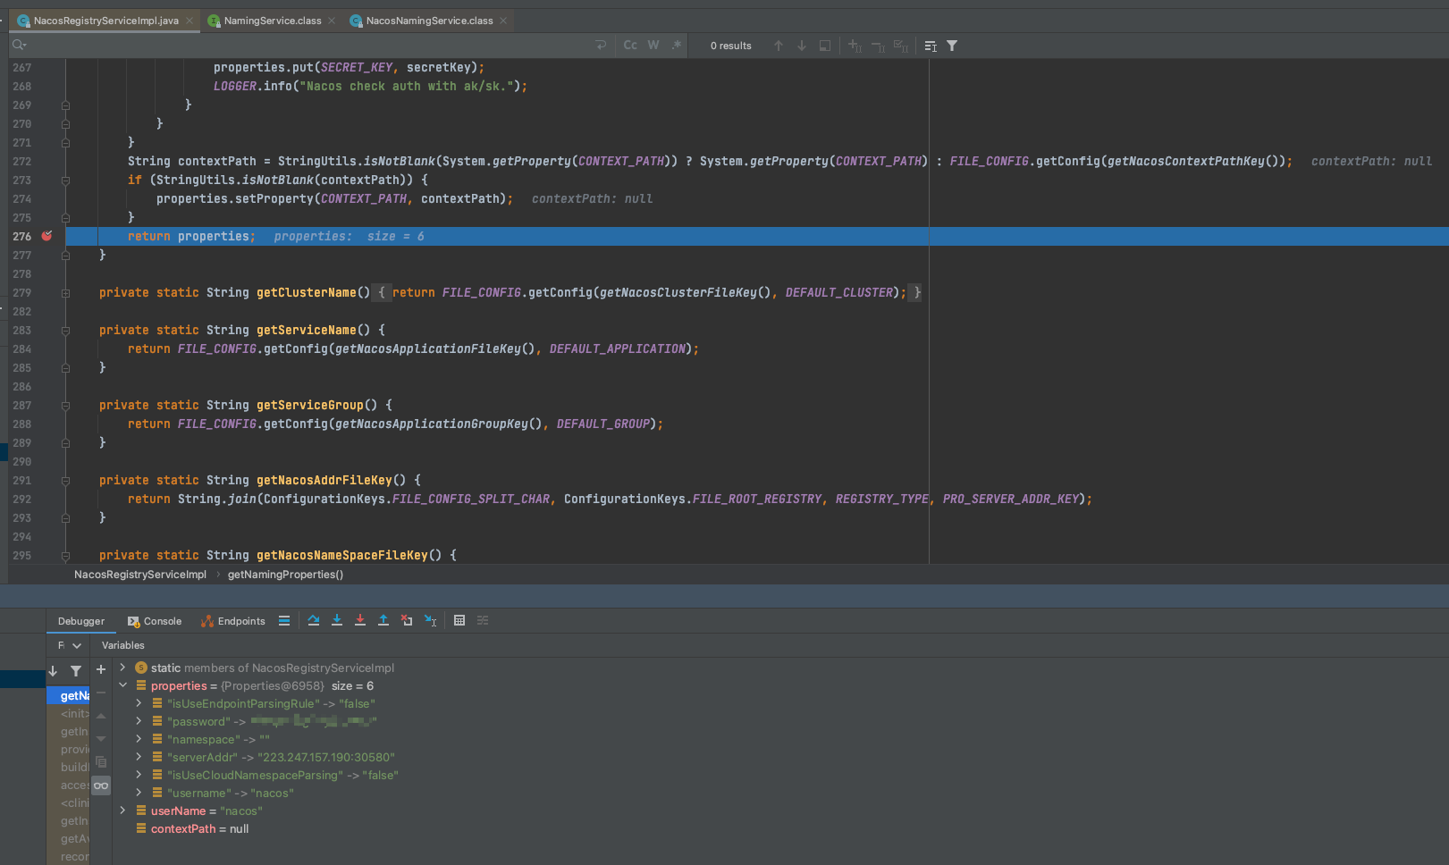Click the red Force Step Into icon
Viewport: 1449px width, 865px height.
(x=360, y=620)
